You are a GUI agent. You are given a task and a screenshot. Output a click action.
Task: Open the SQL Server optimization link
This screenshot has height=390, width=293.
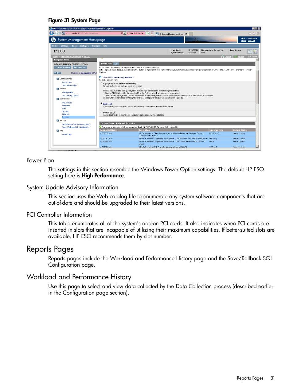click(x=67, y=103)
